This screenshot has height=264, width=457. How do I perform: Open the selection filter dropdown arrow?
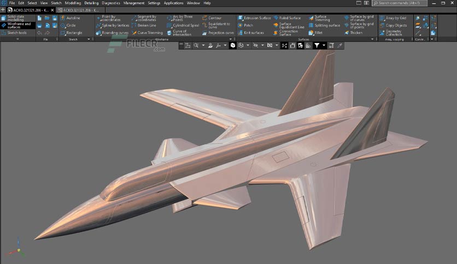point(324,45)
